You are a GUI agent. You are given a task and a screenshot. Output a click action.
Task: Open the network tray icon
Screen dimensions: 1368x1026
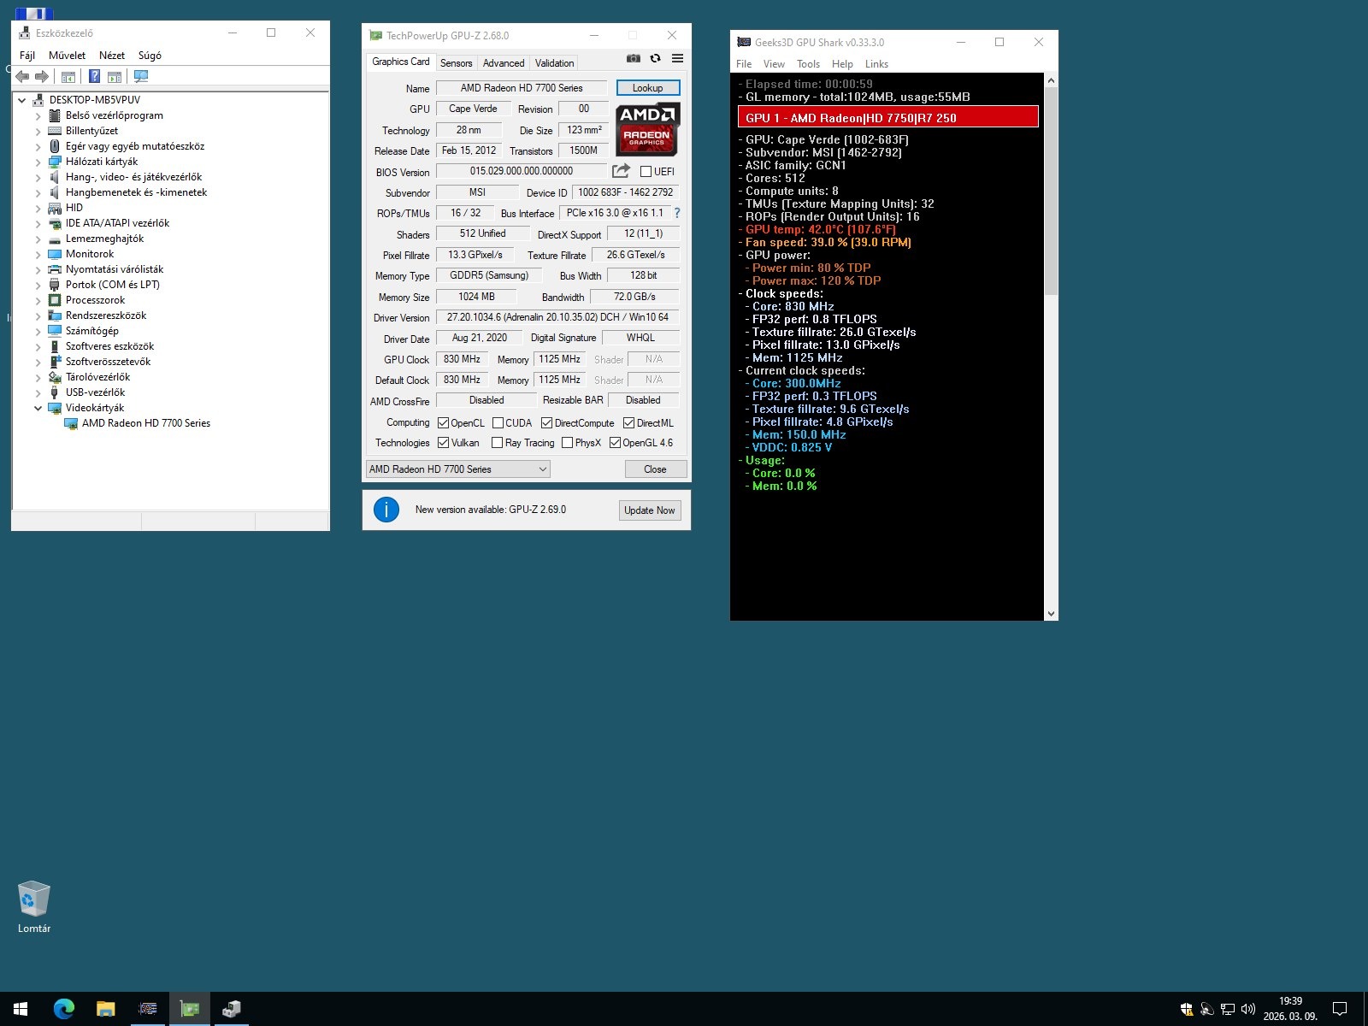(x=1228, y=1009)
